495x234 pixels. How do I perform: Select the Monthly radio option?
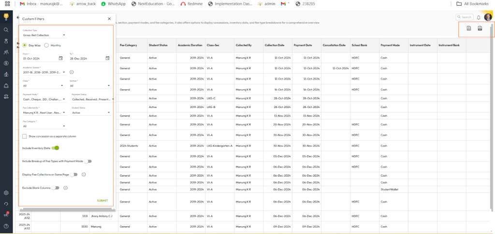click(x=47, y=45)
